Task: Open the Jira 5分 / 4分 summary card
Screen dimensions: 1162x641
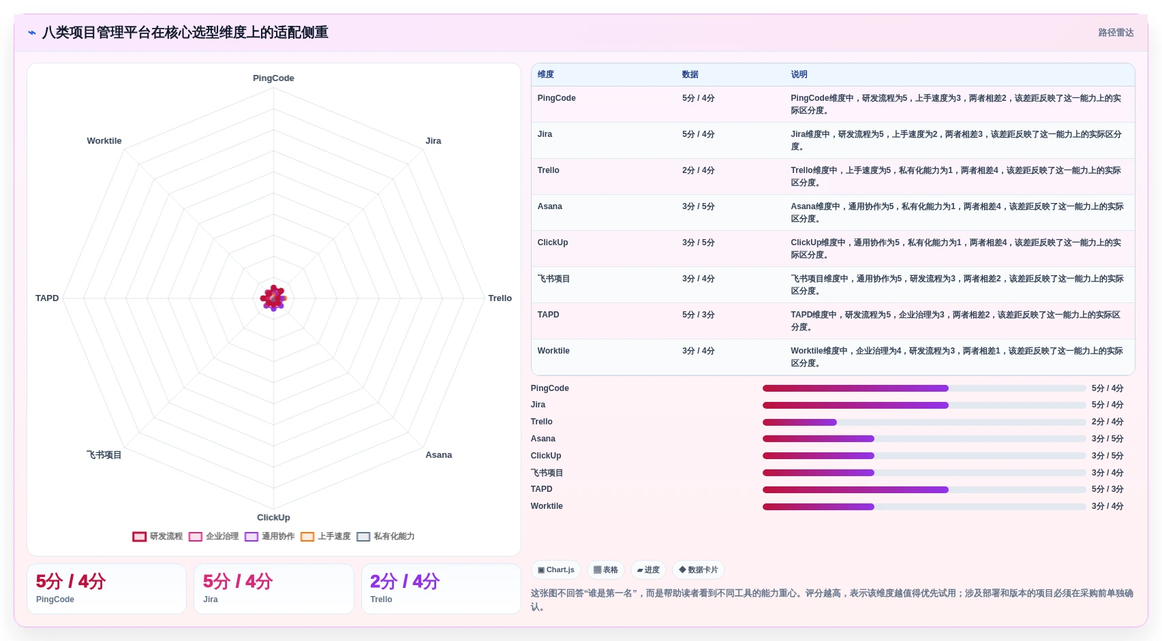Action: tap(273, 589)
